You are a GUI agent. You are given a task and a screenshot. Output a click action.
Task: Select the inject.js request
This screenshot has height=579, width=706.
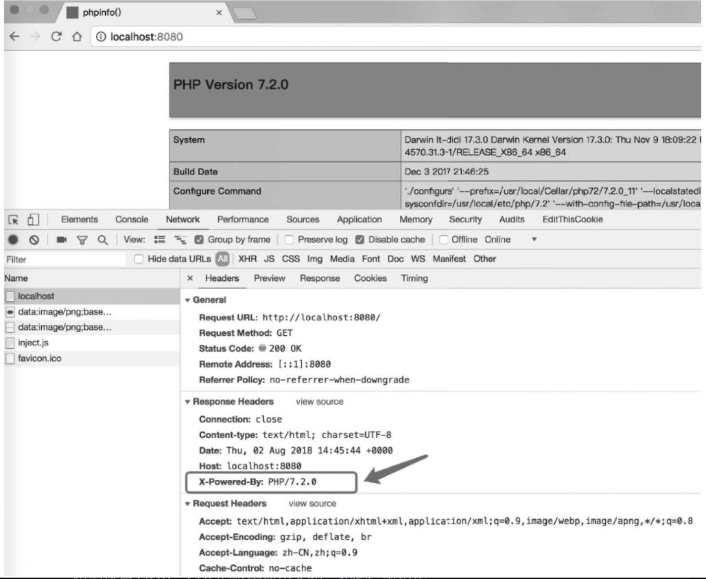click(92, 343)
